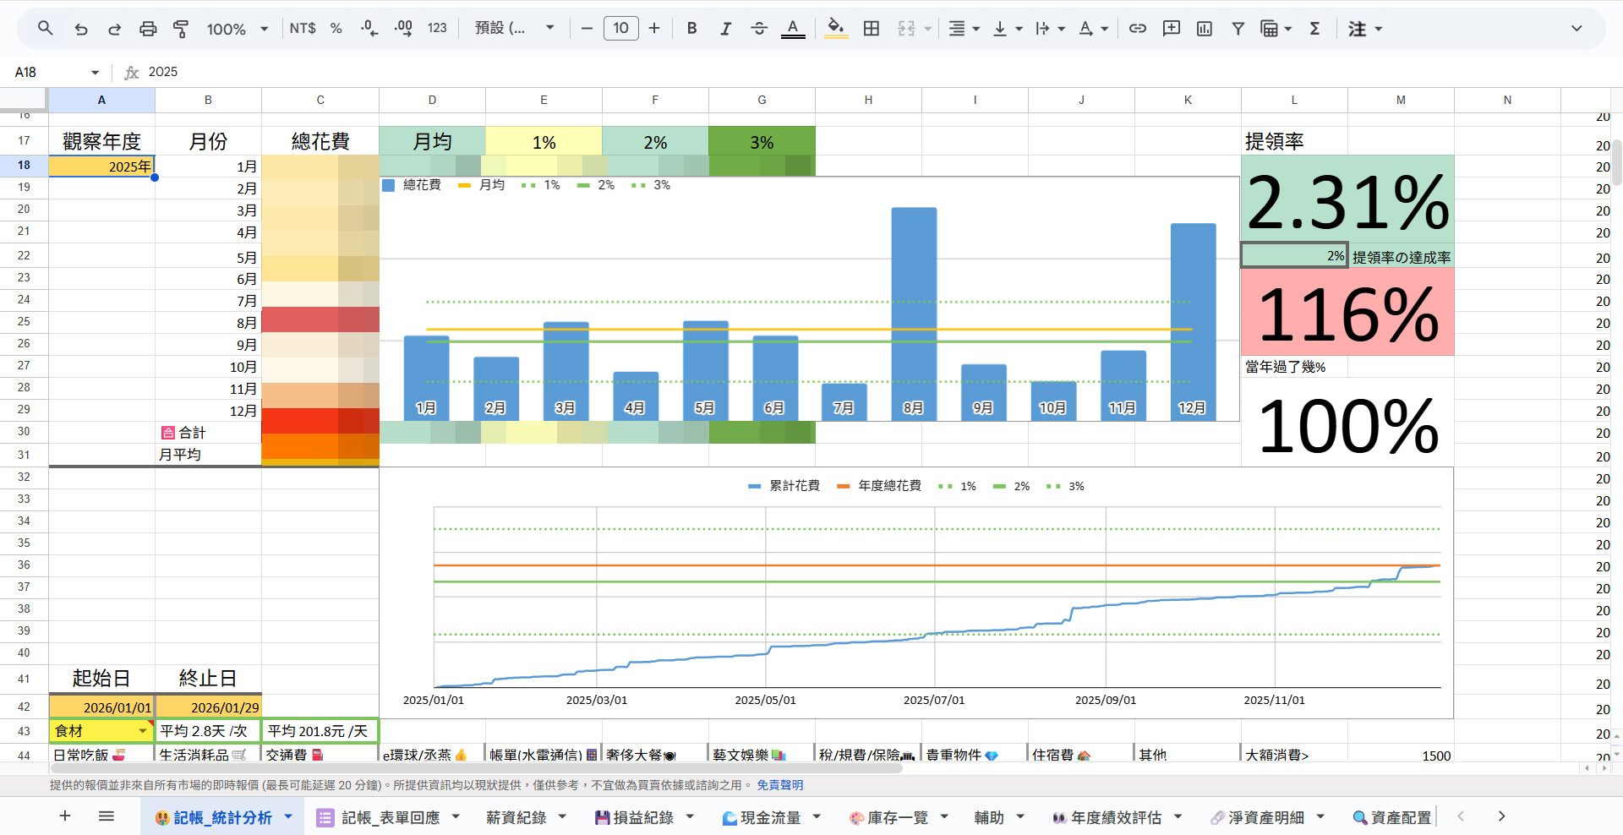
Task: Open the 現金流量 sheet tab
Action: [x=769, y=817]
